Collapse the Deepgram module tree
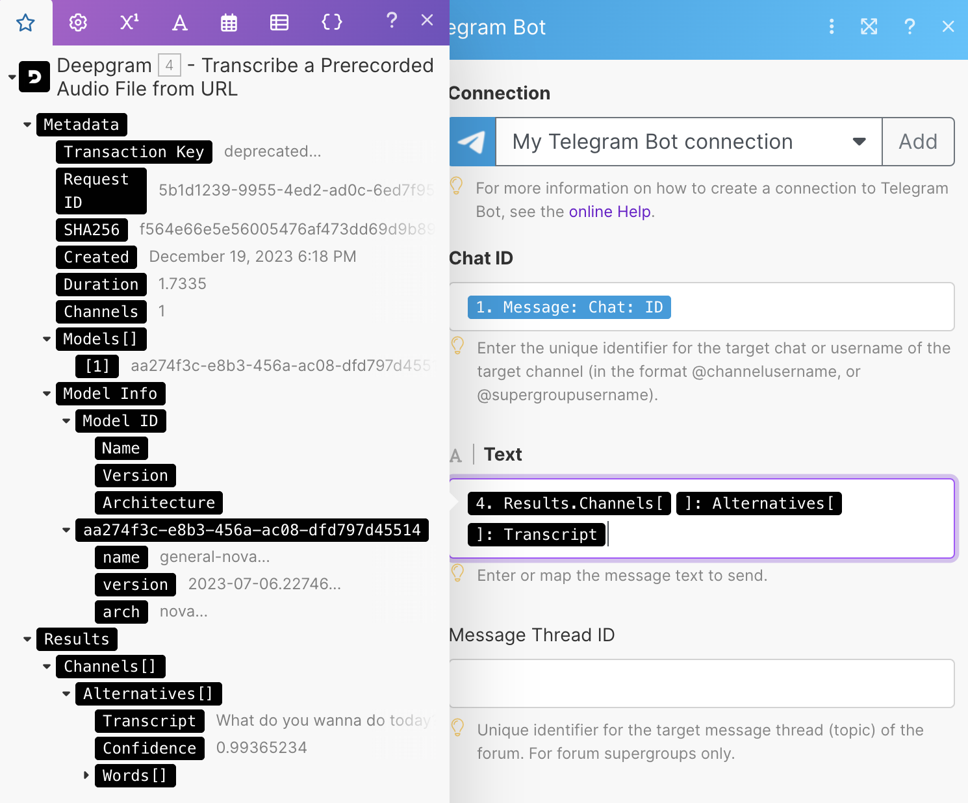Viewport: 968px width, 803px height. pos(12,77)
